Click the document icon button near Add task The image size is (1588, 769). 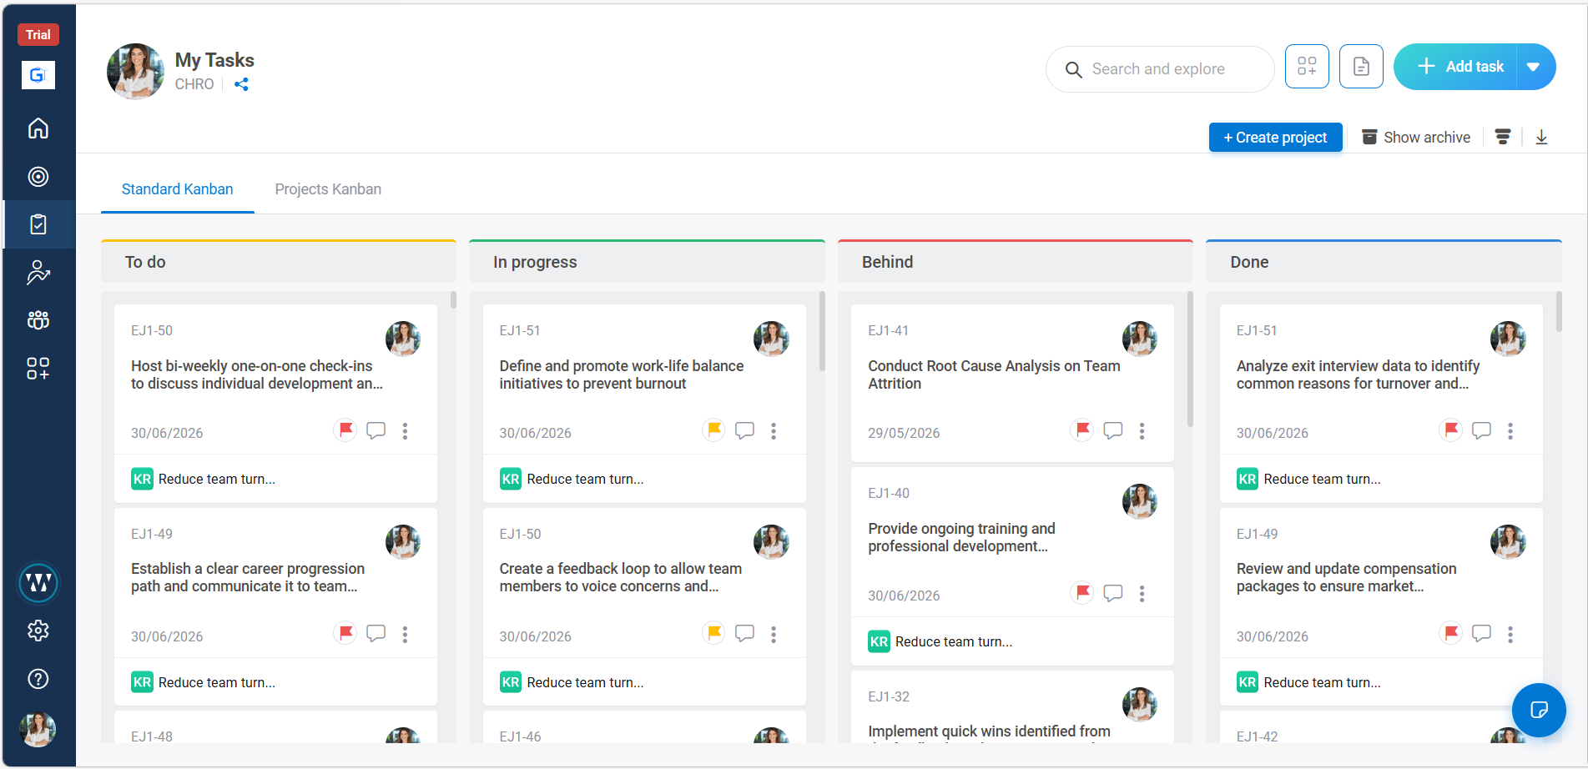[1361, 67]
